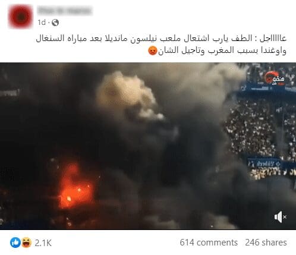
Task: Click the angry face emoji in post text
Action: tap(153, 51)
